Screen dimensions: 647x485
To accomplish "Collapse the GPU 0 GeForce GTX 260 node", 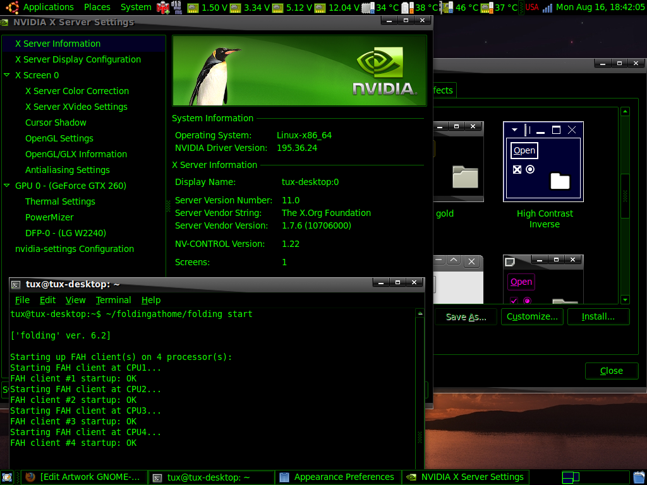I will click(x=6, y=186).
